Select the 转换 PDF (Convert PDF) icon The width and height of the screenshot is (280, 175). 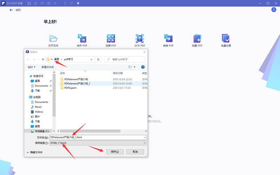click(x=168, y=38)
